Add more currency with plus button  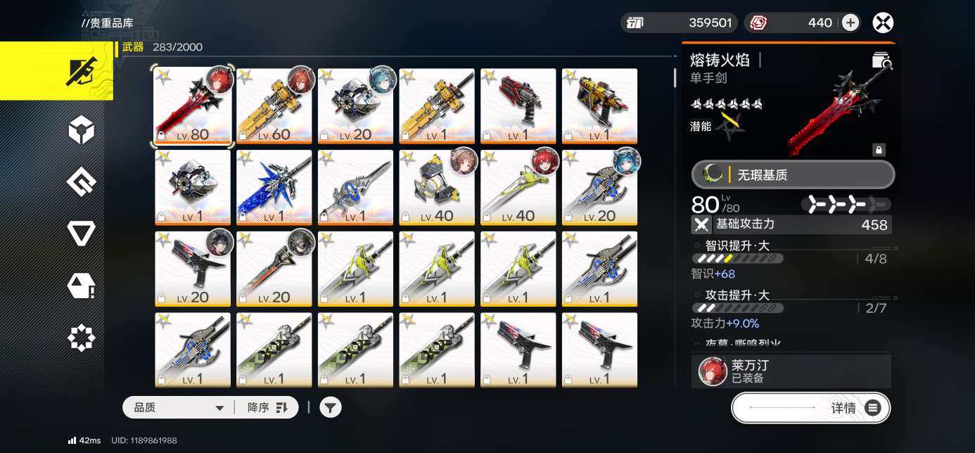click(850, 23)
